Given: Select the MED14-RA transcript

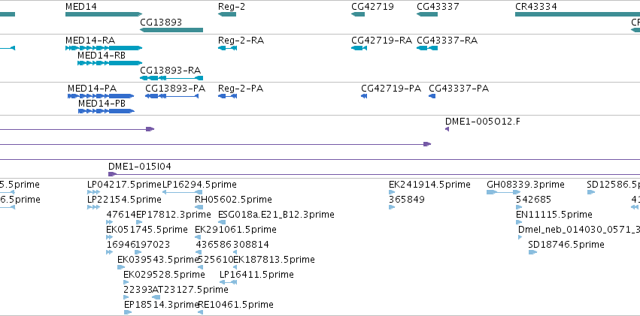Looking at the screenshot, I should click(104, 48).
